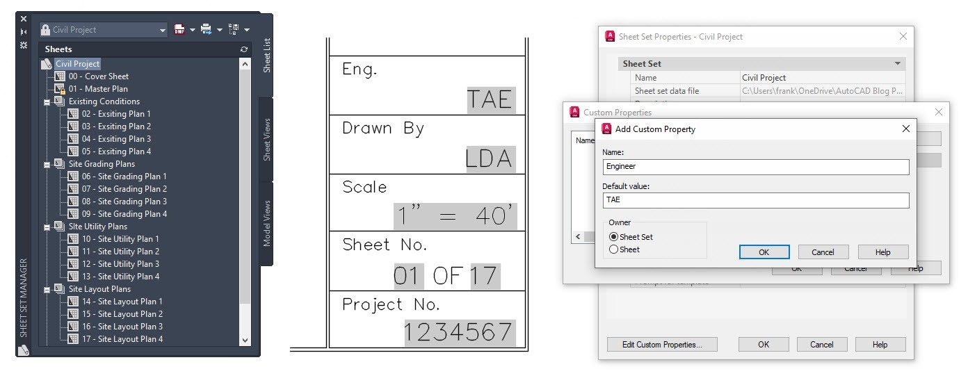Click AutoCAD icon in Sheet Set Properties title
The image size is (968, 385).
pos(610,37)
